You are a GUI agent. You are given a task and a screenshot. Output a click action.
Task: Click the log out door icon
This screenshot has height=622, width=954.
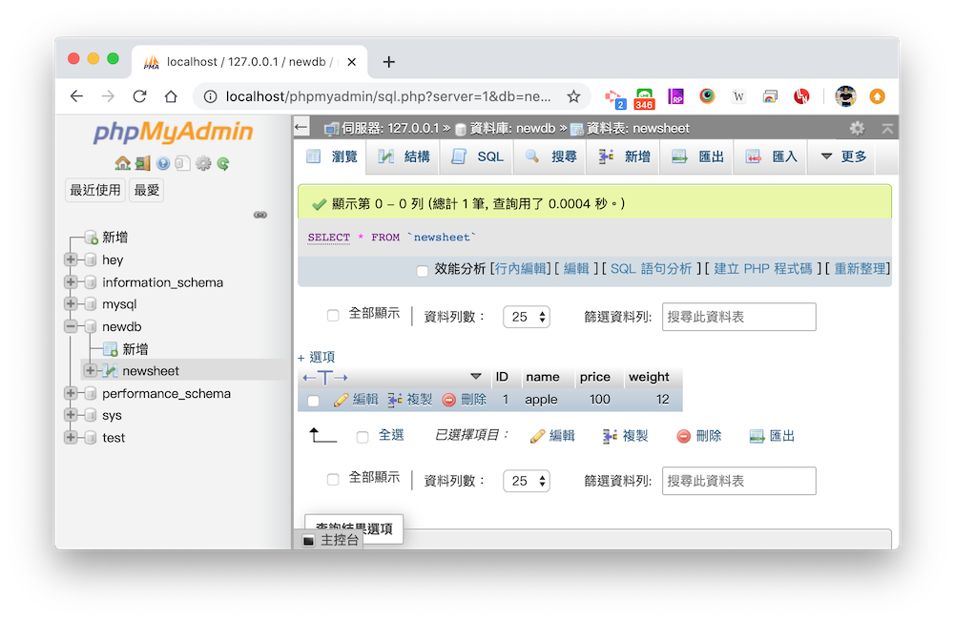click(x=143, y=163)
